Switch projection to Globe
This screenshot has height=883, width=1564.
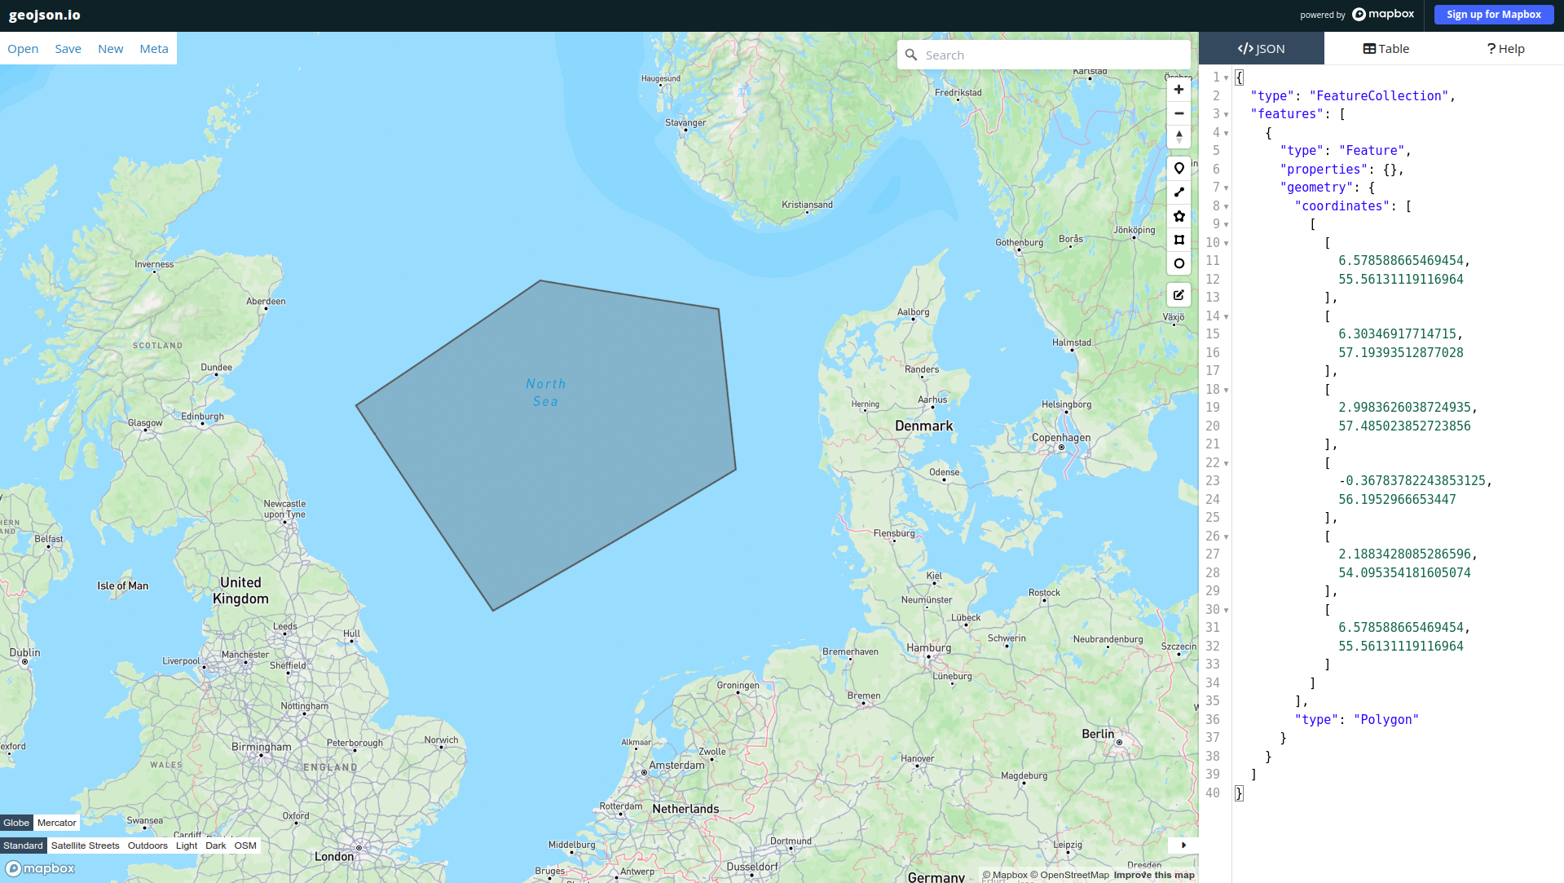15,823
